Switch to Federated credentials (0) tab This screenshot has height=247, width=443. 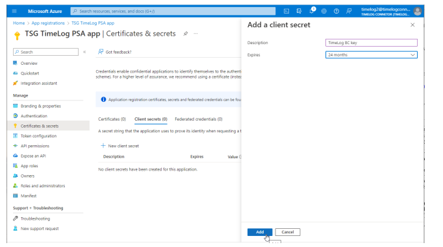199,119
